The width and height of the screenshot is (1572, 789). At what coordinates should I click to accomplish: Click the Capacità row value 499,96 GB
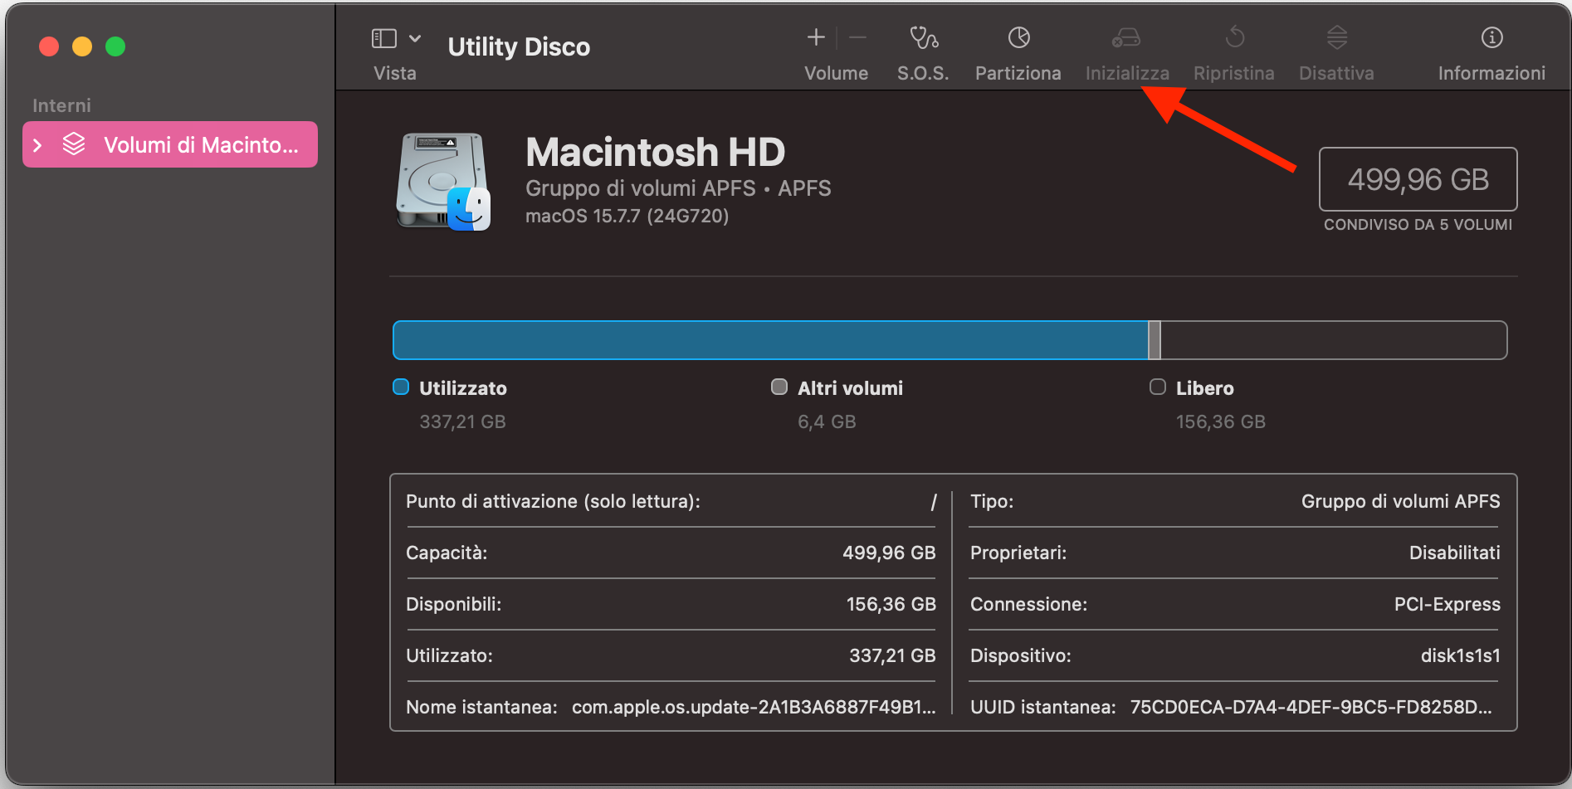(x=889, y=553)
